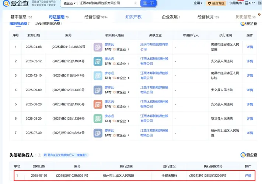Click the 爱企查 logo icon

click(6, 3)
